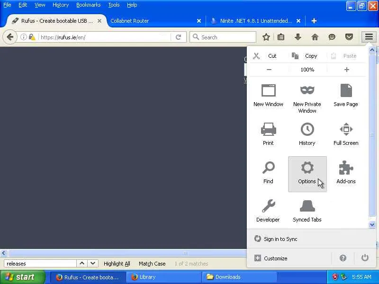Reload the current page
This screenshot has width=379, height=284.
[x=179, y=37]
